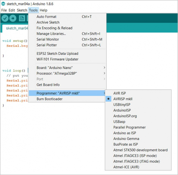Screen dimensions: 178x175
Task: Open the Sketch menu
Action: point(22,10)
